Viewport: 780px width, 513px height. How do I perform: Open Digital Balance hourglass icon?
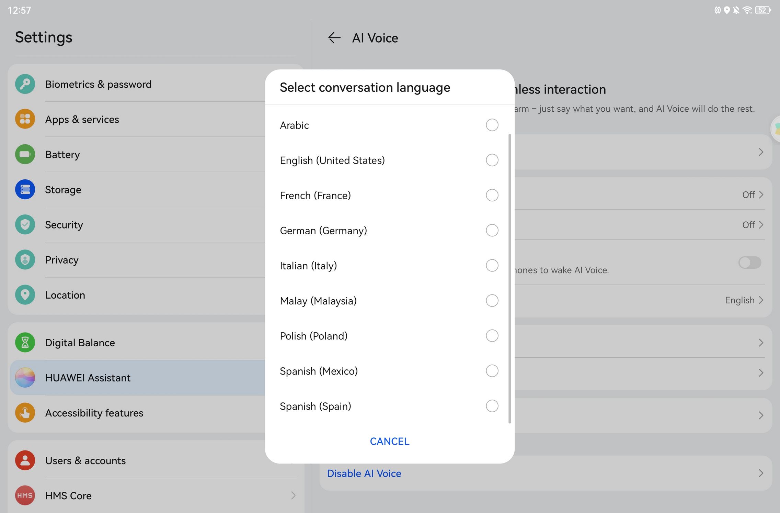pyautogui.click(x=25, y=343)
